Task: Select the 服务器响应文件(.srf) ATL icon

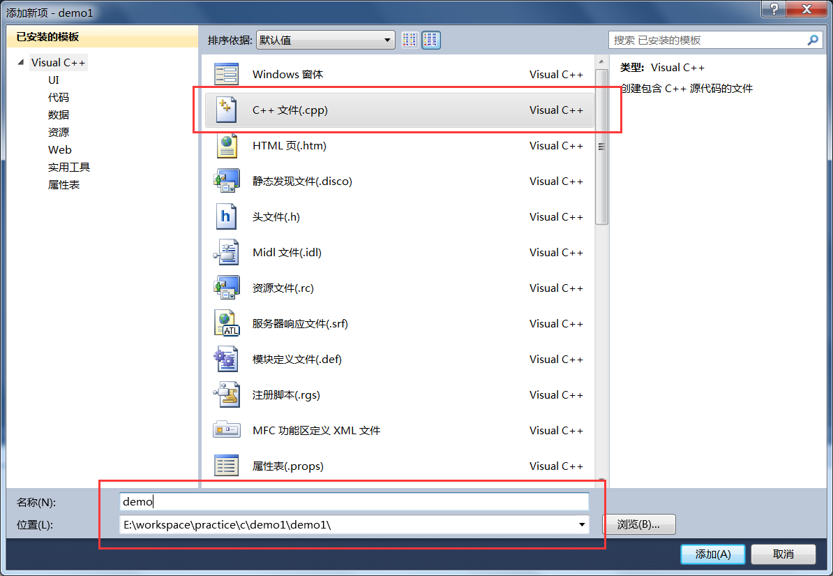Action: click(227, 324)
